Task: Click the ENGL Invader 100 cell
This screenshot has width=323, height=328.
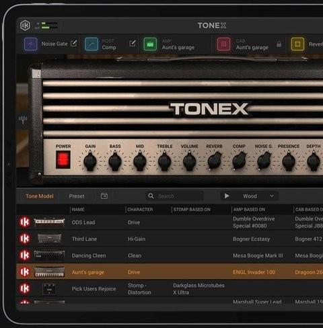Action: click(254, 272)
